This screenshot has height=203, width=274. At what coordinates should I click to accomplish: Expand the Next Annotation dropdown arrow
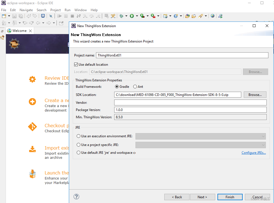pos(9,23)
